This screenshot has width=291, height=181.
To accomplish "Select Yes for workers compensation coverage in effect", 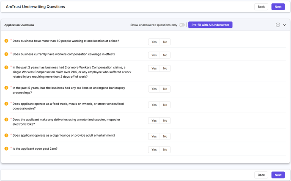I will coord(154,55).
